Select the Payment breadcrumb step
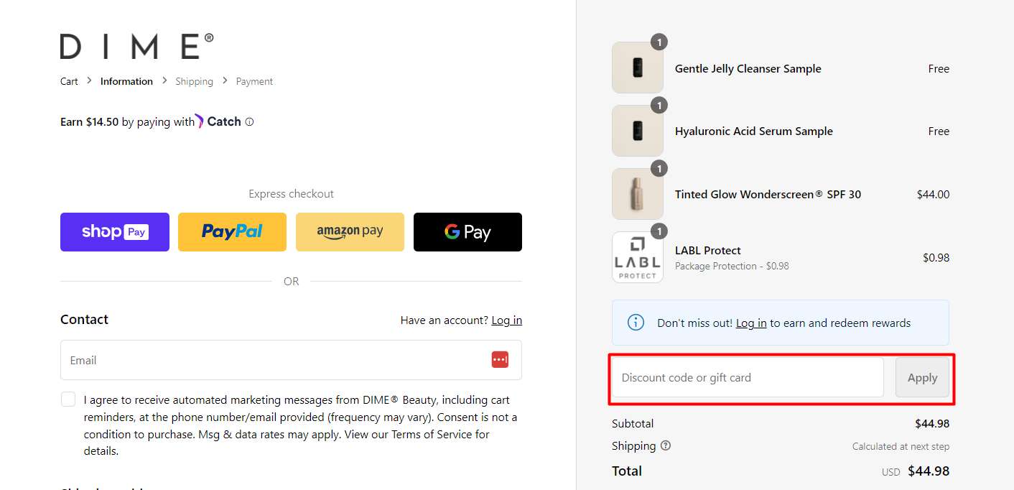The image size is (1014, 490). tap(254, 81)
